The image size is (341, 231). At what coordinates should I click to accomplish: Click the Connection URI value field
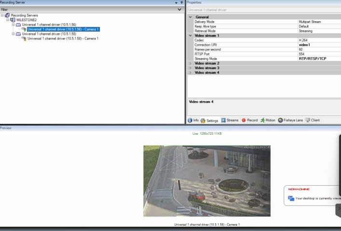318,45
